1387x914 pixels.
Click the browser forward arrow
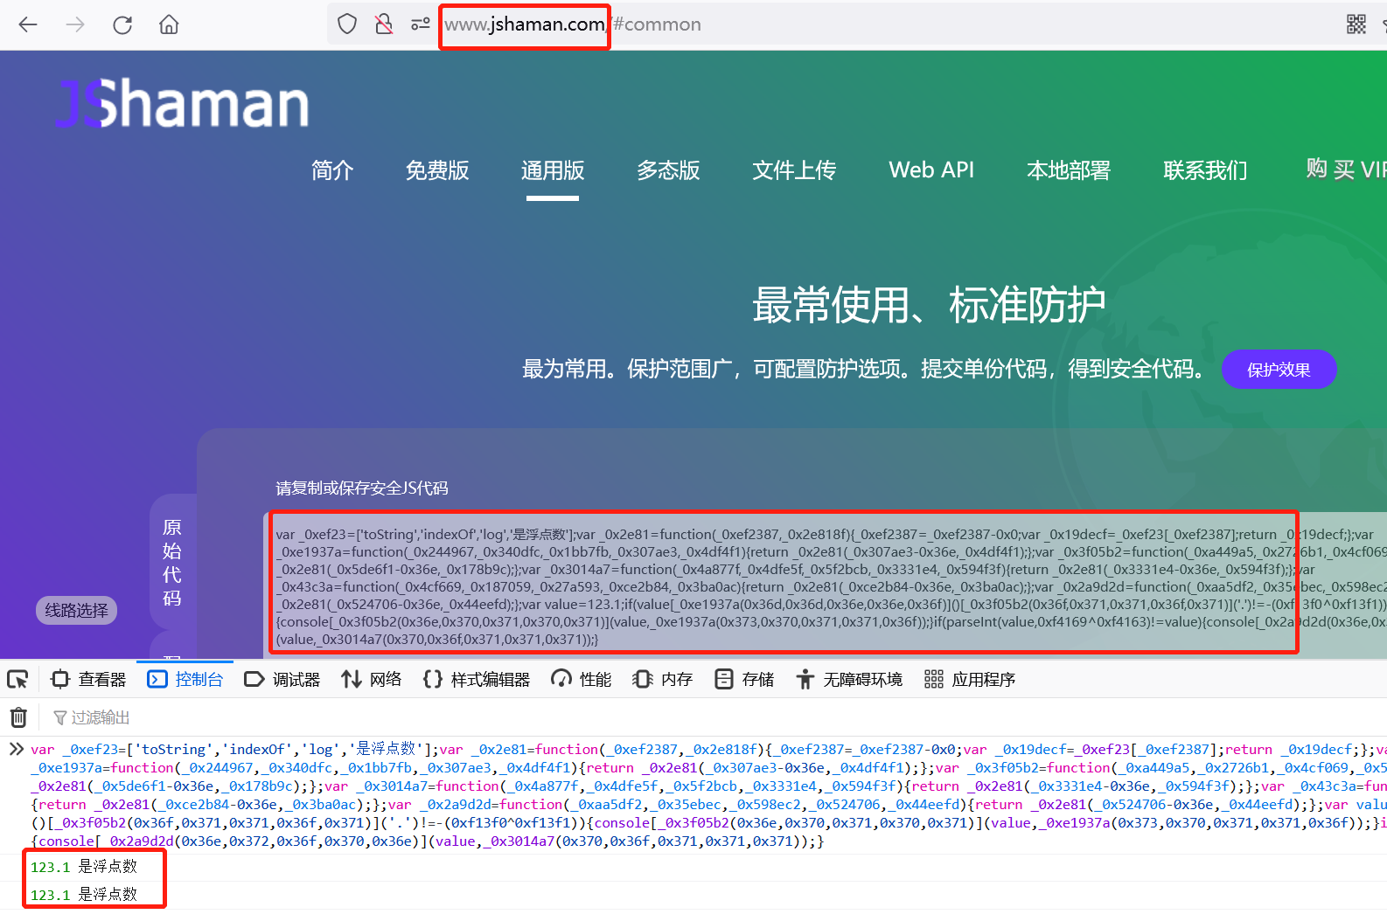coord(75,24)
